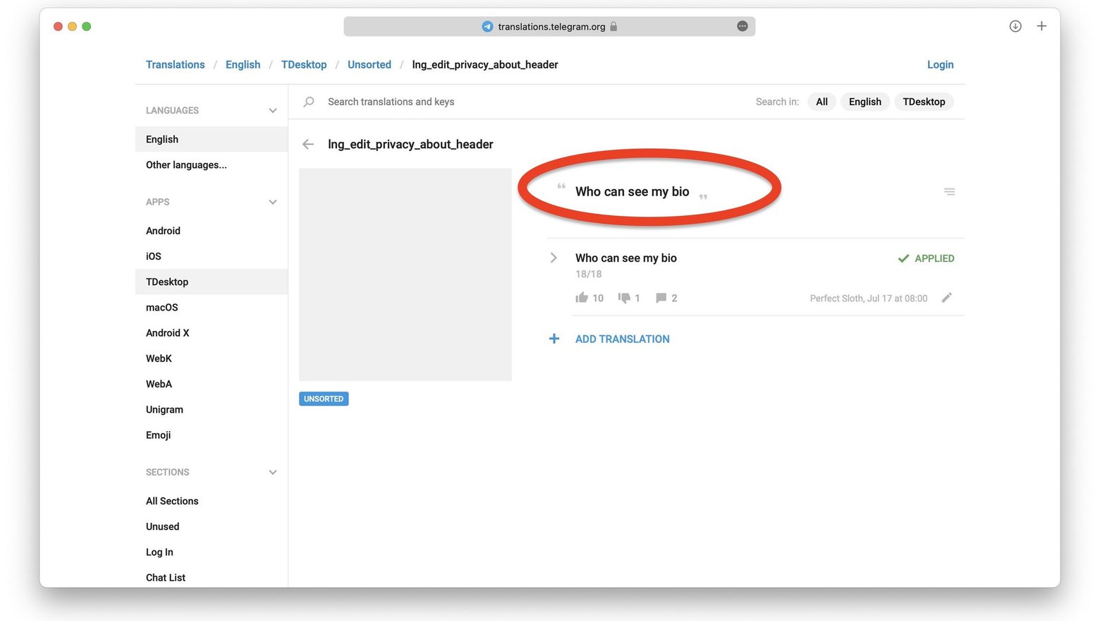Screen dimensions: 1100x621
Task: Open the TDesktop breadcrumb link
Action: [304, 64]
